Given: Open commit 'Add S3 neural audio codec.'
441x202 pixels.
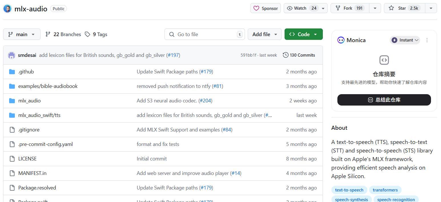Looking at the screenshot, I should (167, 101).
